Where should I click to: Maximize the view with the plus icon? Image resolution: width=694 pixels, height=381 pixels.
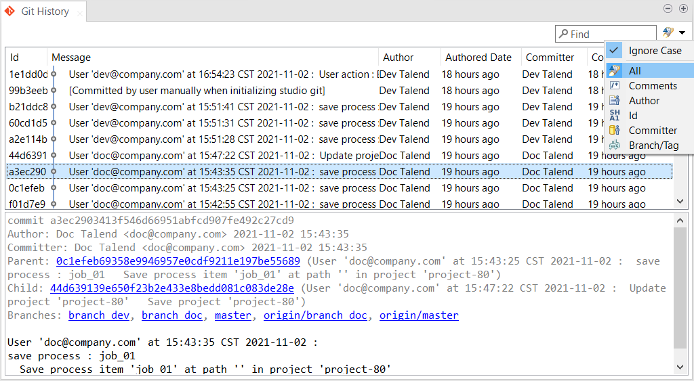click(x=681, y=9)
